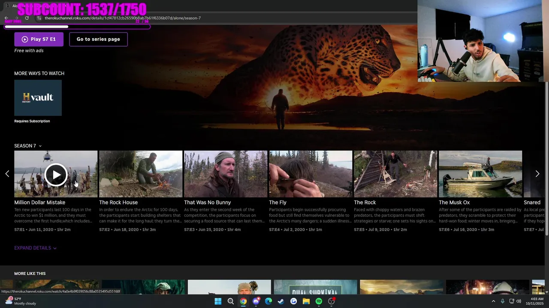Open site information icon in address bar
The width and height of the screenshot is (549, 308).
(x=39, y=18)
